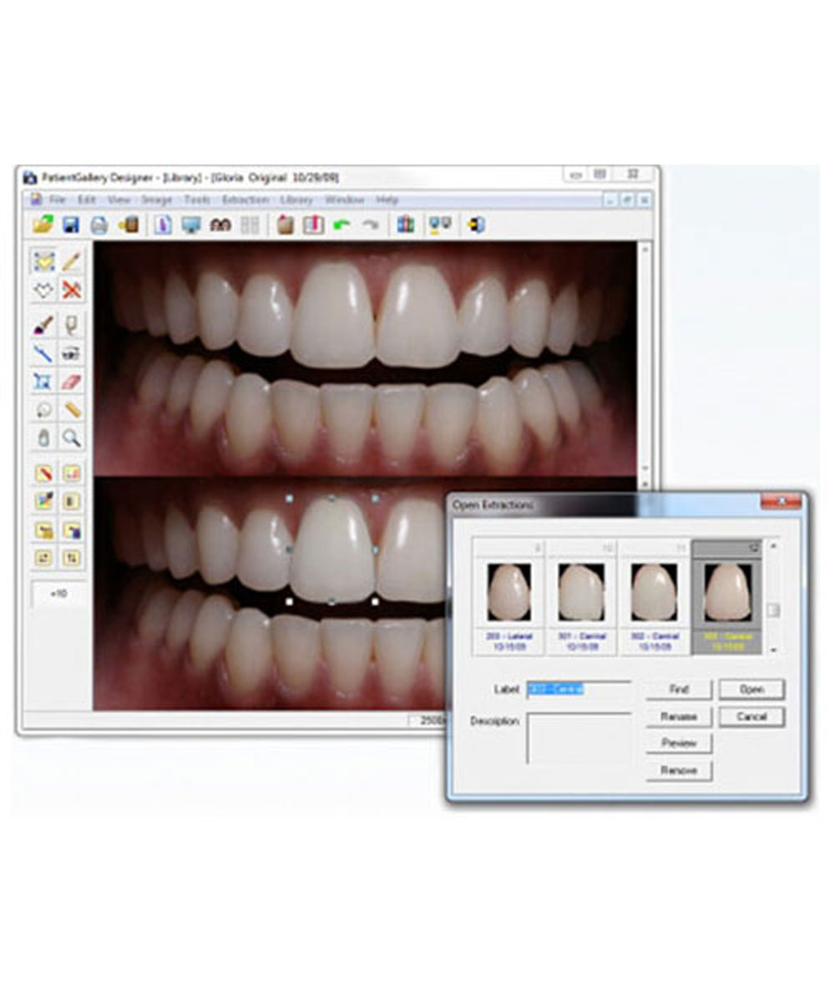The image size is (835, 982).
Task: Open the Extraction menu
Action: pyautogui.click(x=245, y=200)
